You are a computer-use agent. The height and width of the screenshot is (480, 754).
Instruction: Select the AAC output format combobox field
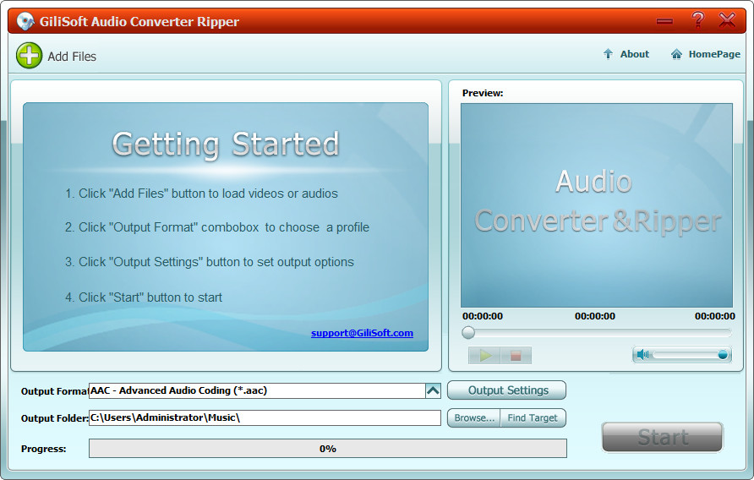tap(257, 390)
